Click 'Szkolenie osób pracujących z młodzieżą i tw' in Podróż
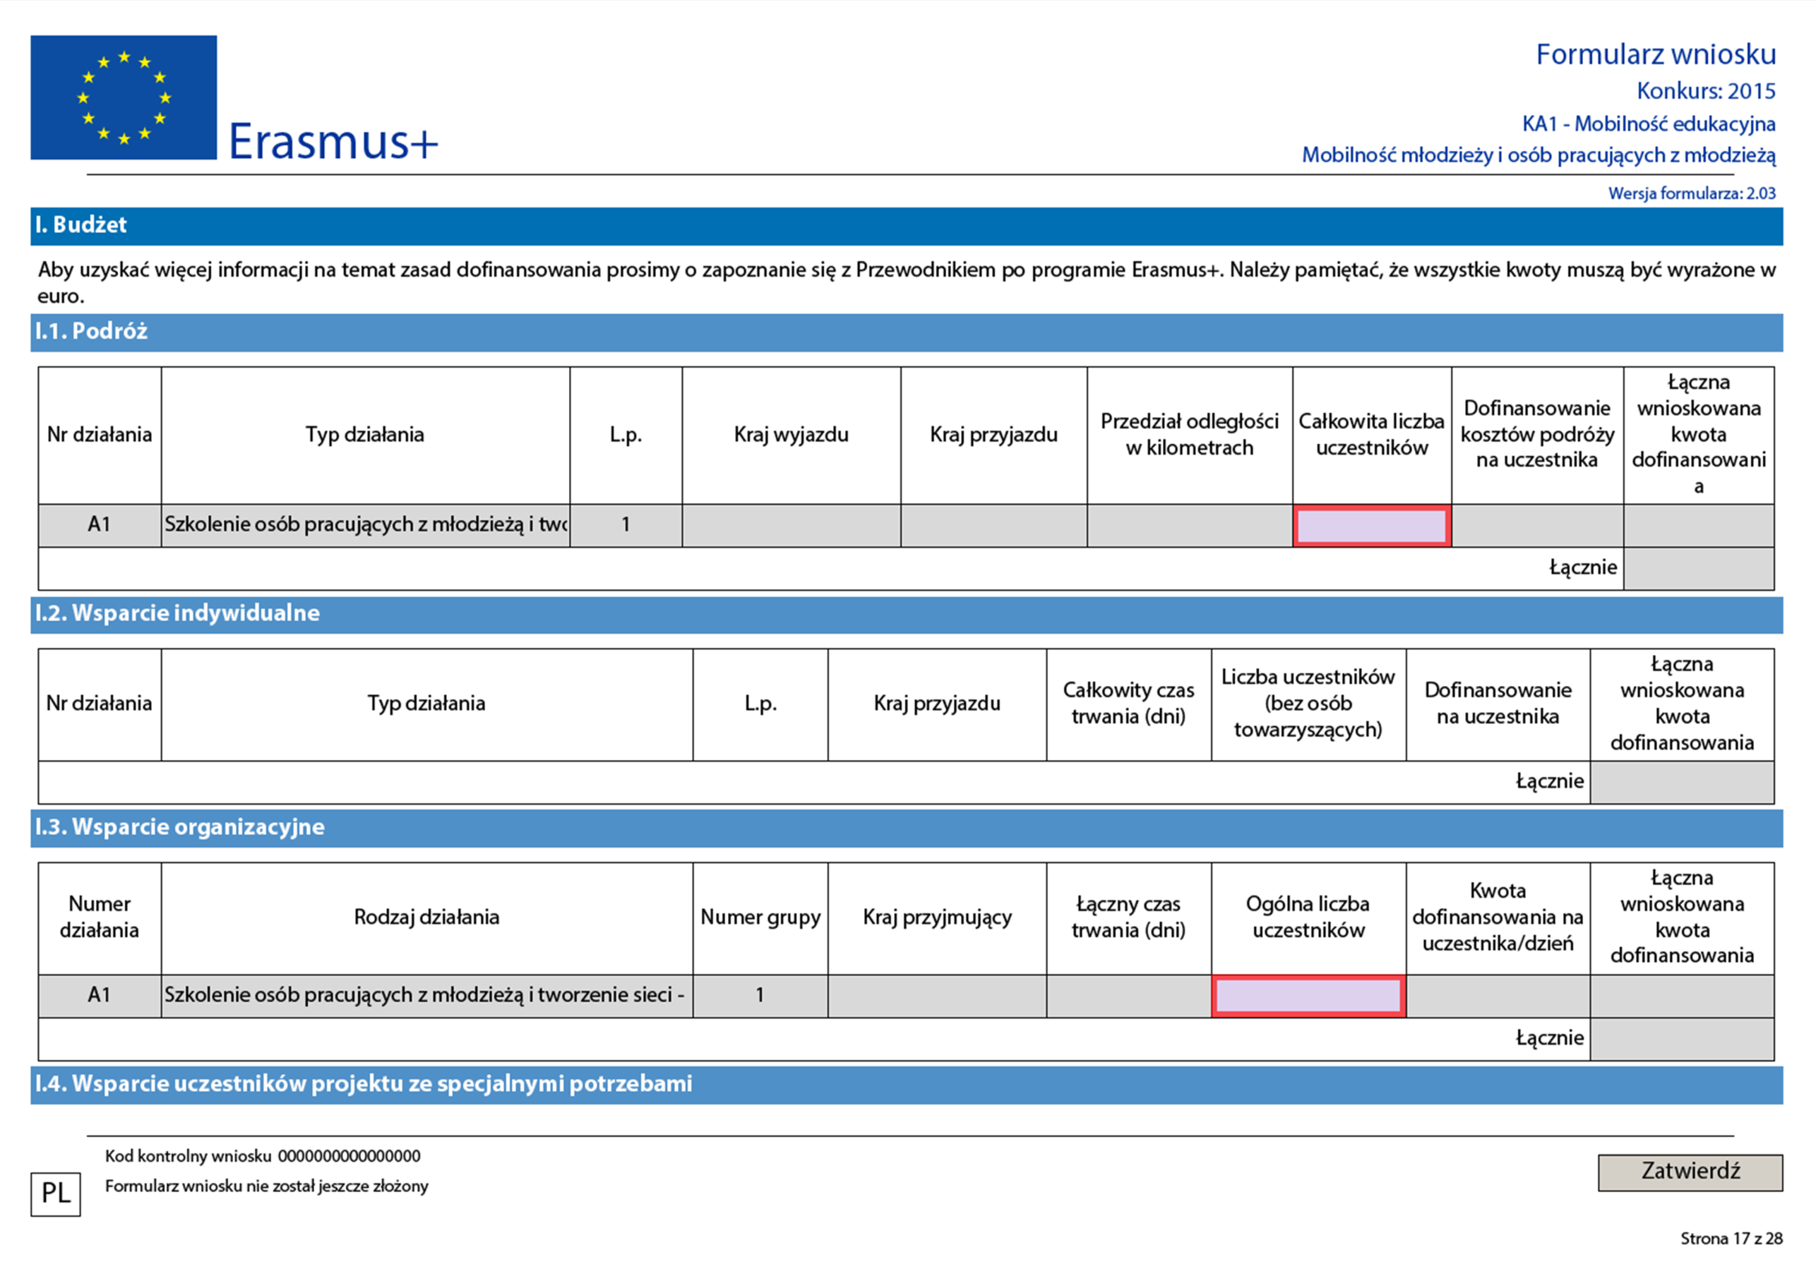This screenshot has width=1816, height=1288. [366, 526]
